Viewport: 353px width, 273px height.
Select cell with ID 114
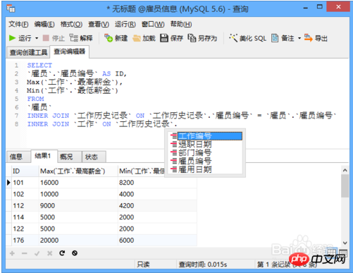[25, 217]
